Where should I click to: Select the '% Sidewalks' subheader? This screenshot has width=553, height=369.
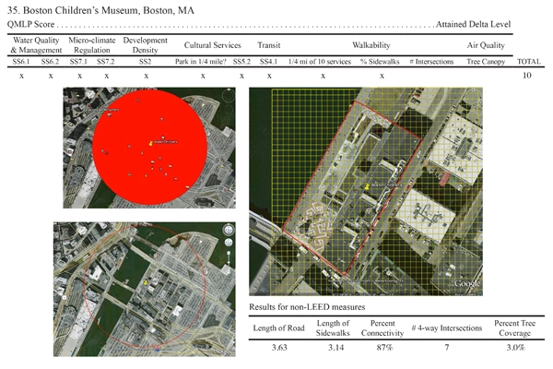click(380, 62)
